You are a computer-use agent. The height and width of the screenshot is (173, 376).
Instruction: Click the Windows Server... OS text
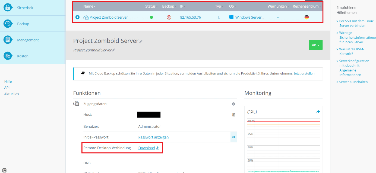[250, 17]
